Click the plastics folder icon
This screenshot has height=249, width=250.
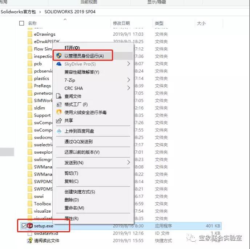pos(30,78)
